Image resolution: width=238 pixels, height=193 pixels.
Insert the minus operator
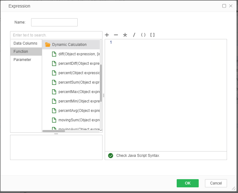point(116,35)
